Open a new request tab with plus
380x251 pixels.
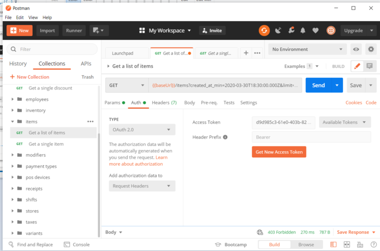pyautogui.click(x=246, y=53)
